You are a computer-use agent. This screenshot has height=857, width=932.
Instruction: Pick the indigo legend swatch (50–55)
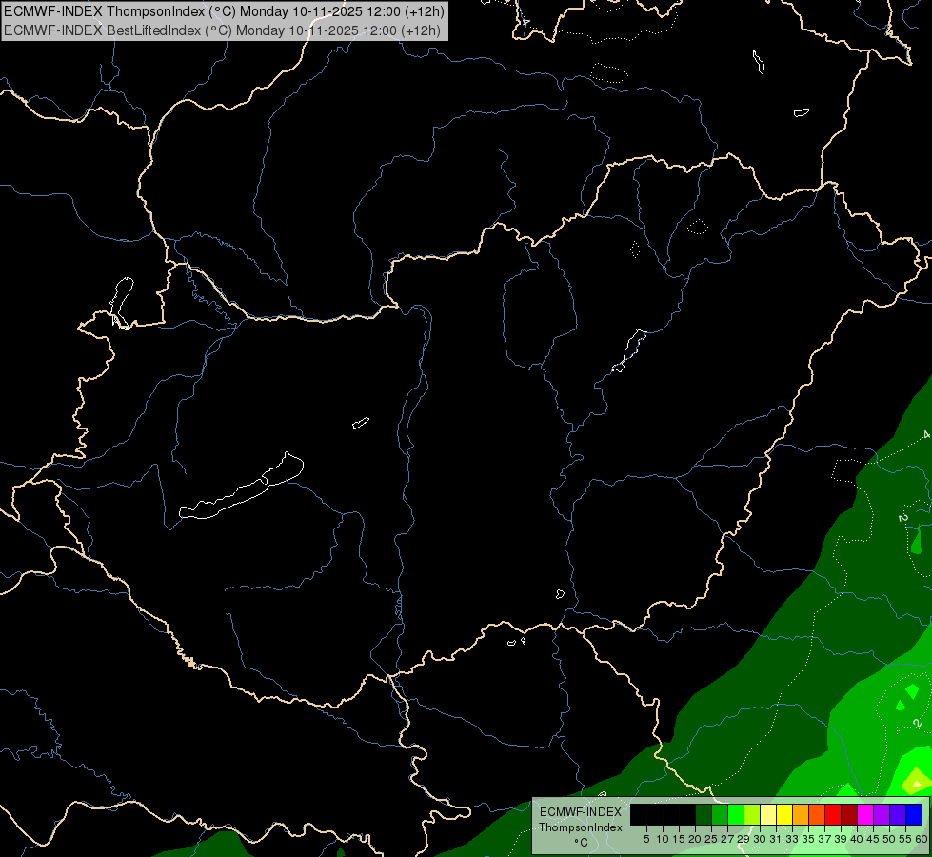click(x=898, y=814)
